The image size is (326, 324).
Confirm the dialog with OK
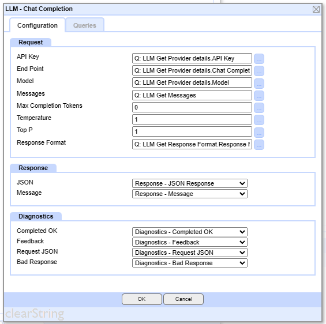tap(142, 299)
